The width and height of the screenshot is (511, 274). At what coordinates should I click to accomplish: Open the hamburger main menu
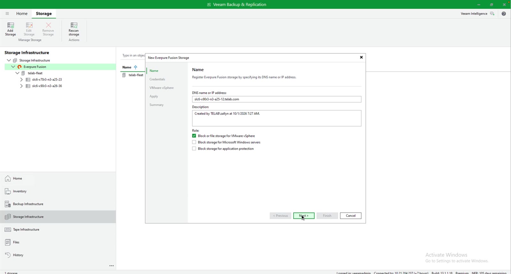pos(7,13)
